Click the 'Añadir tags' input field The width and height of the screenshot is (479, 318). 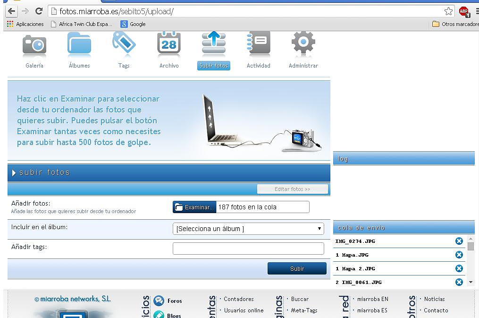click(248, 249)
